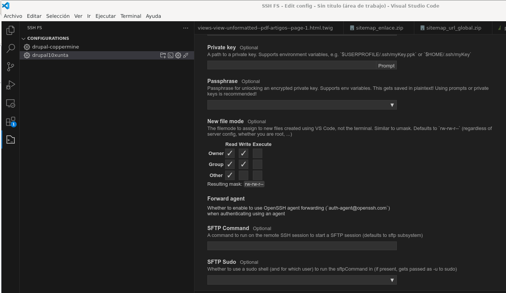
Task: Open the Extensions view with update badge
Action: click(11, 122)
